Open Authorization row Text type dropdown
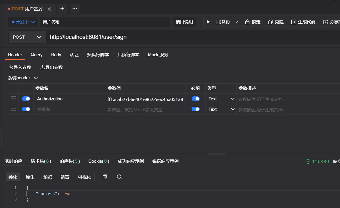This screenshot has width=340, height=208. pyautogui.click(x=221, y=99)
